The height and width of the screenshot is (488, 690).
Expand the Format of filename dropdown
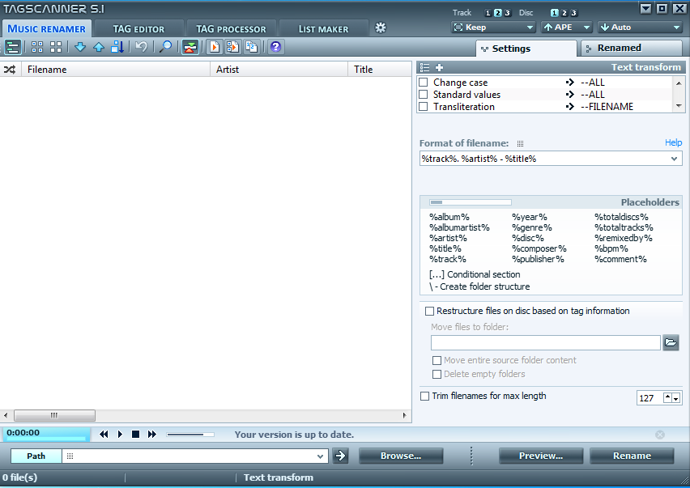pos(675,159)
